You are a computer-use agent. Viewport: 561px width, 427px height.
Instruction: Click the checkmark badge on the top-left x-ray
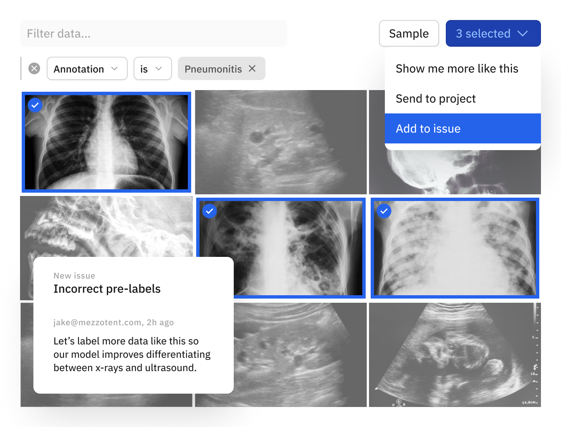coord(35,105)
